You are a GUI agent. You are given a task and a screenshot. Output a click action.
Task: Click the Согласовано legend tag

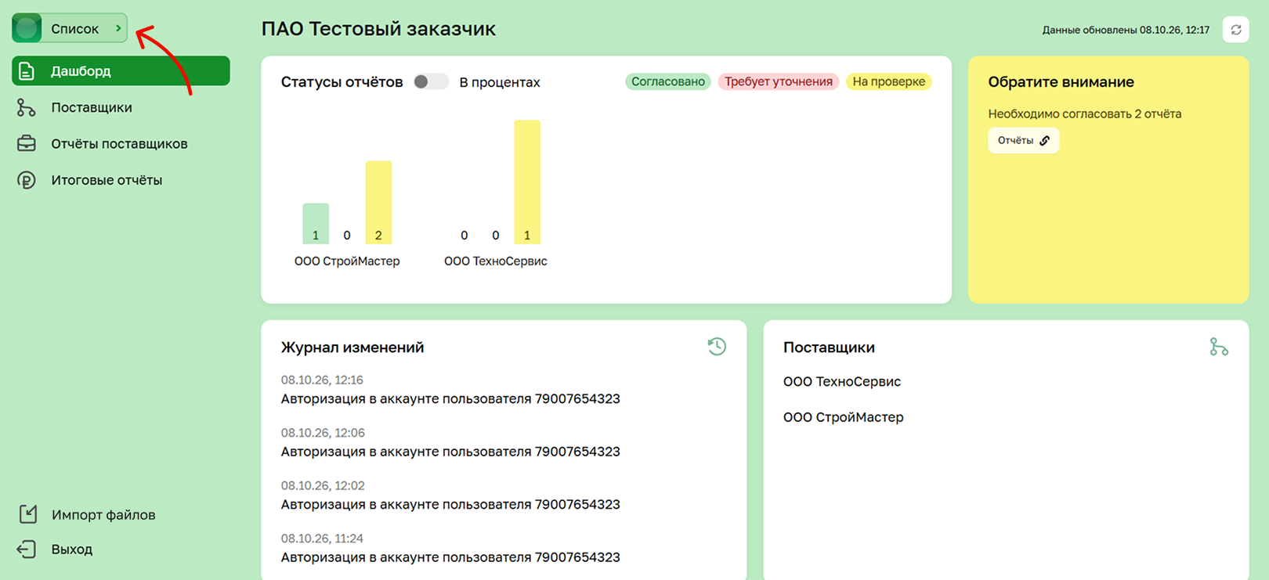click(668, 81)
